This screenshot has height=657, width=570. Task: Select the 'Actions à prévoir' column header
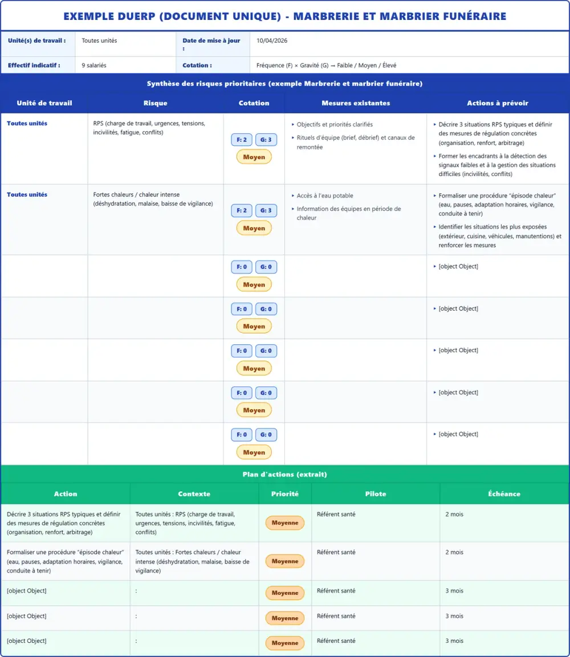click(498, 103)
